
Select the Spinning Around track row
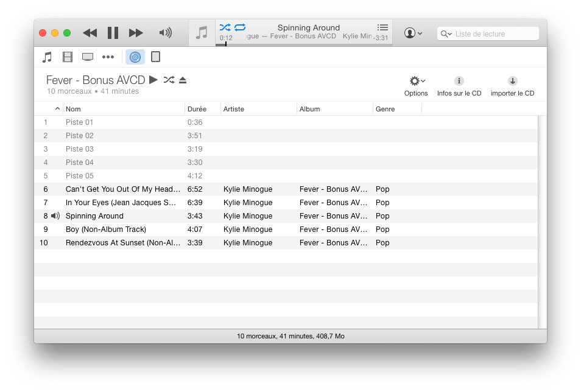click(x=286, y=216)
